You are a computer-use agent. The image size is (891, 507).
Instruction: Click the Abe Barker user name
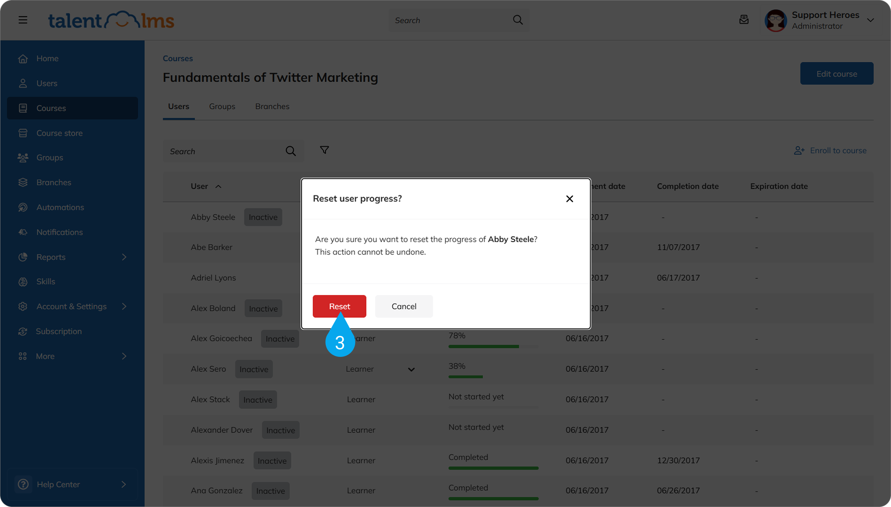[x=211, y=247]
